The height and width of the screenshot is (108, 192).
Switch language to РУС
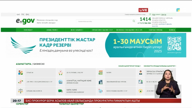point(23,14)
